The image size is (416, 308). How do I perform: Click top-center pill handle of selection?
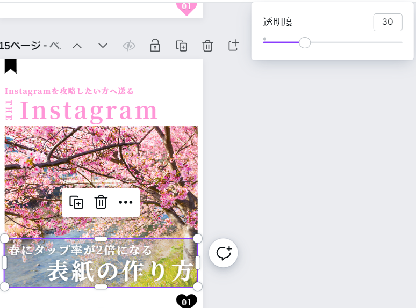(x=101, y=239)
